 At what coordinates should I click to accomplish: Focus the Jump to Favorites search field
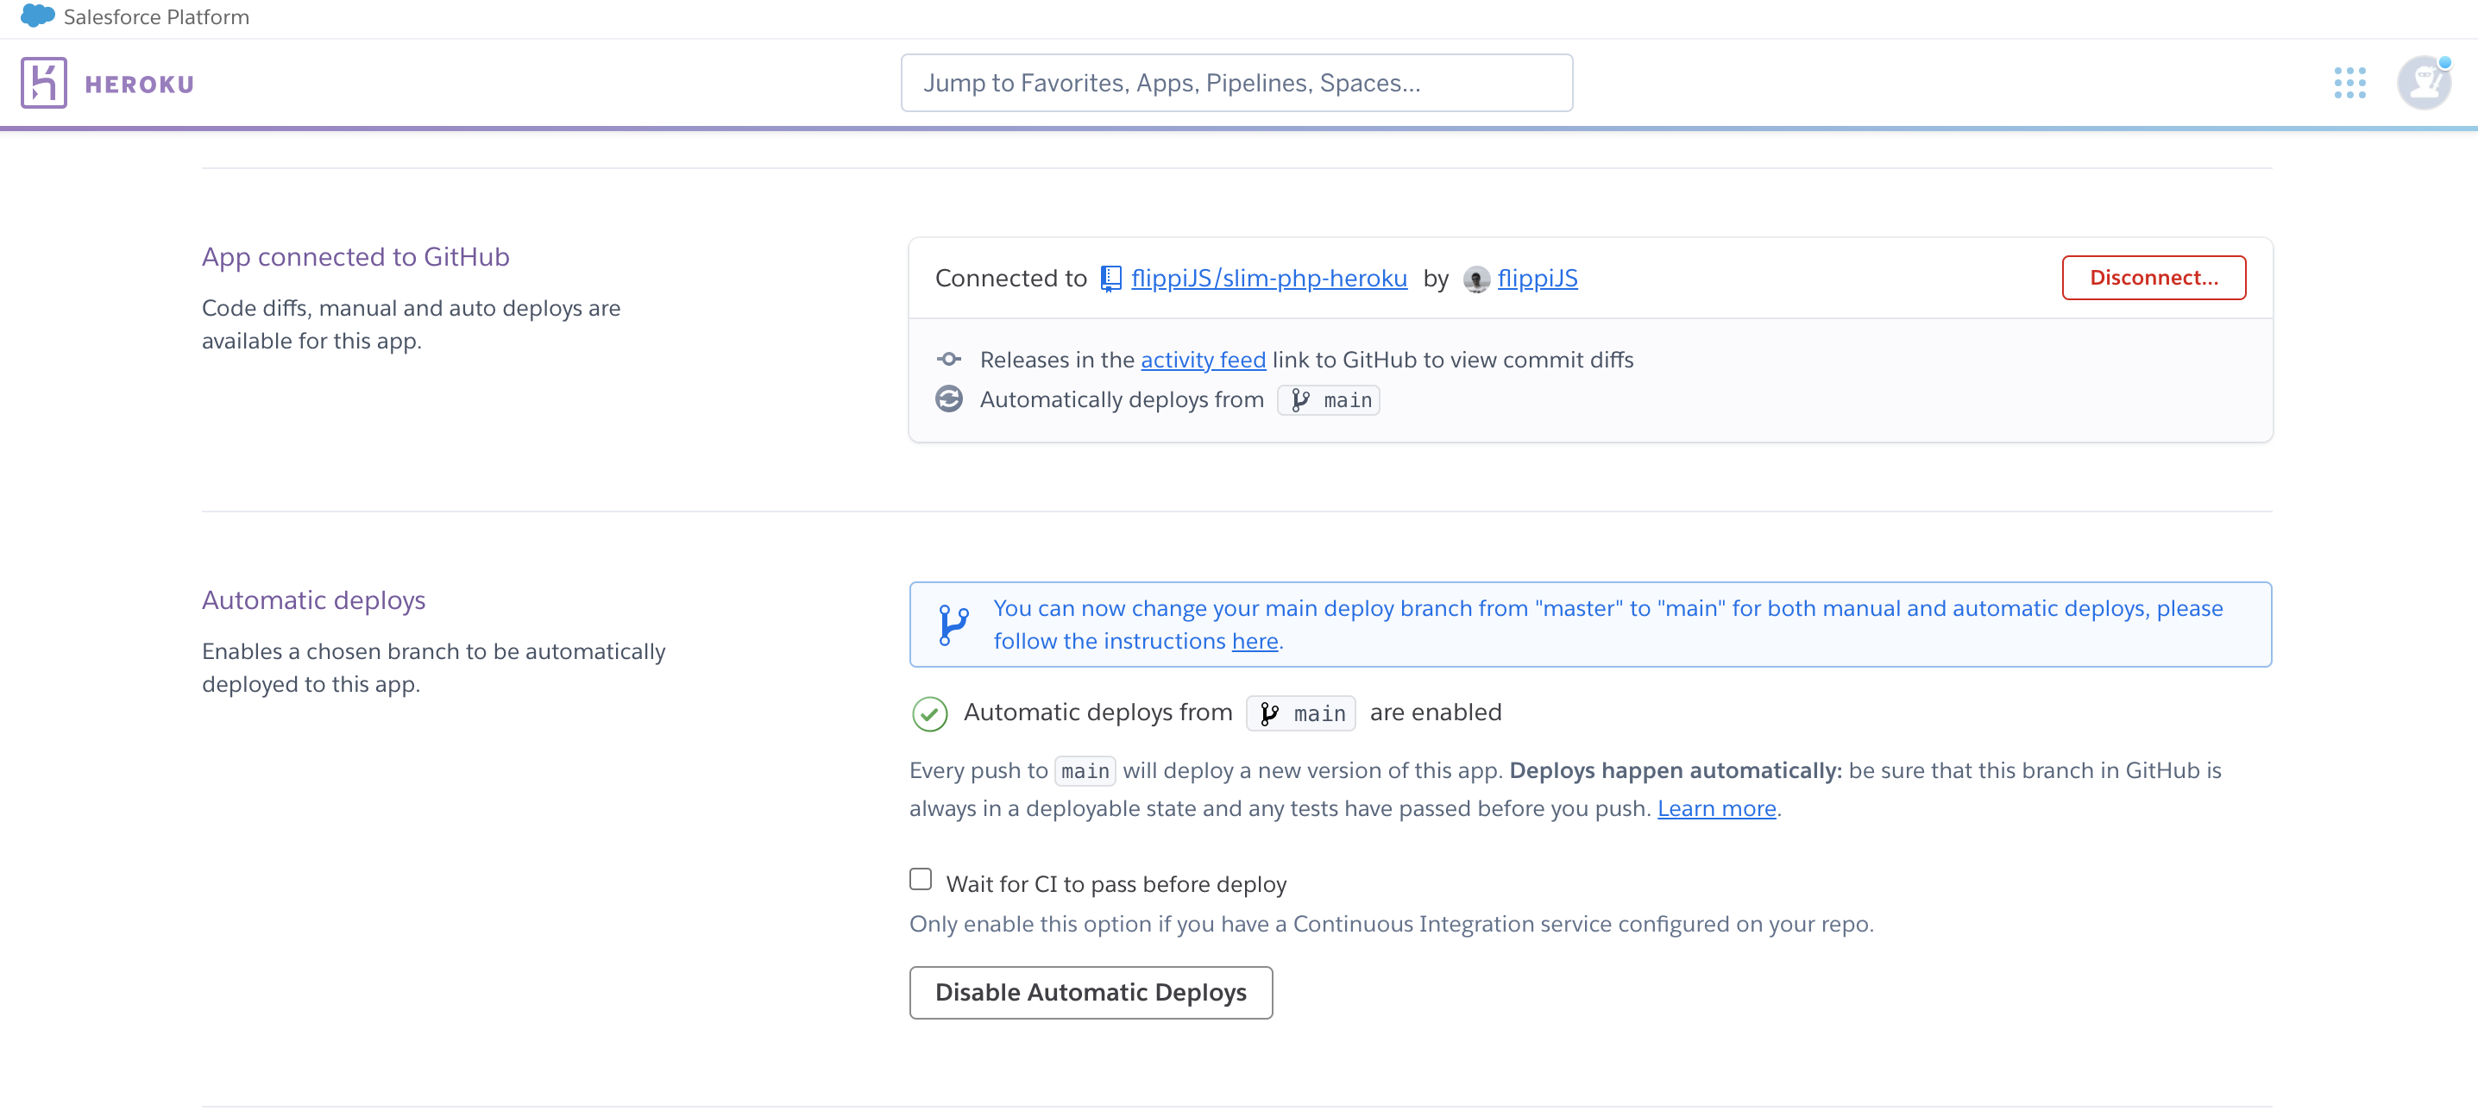click(x=1236, y=83)
